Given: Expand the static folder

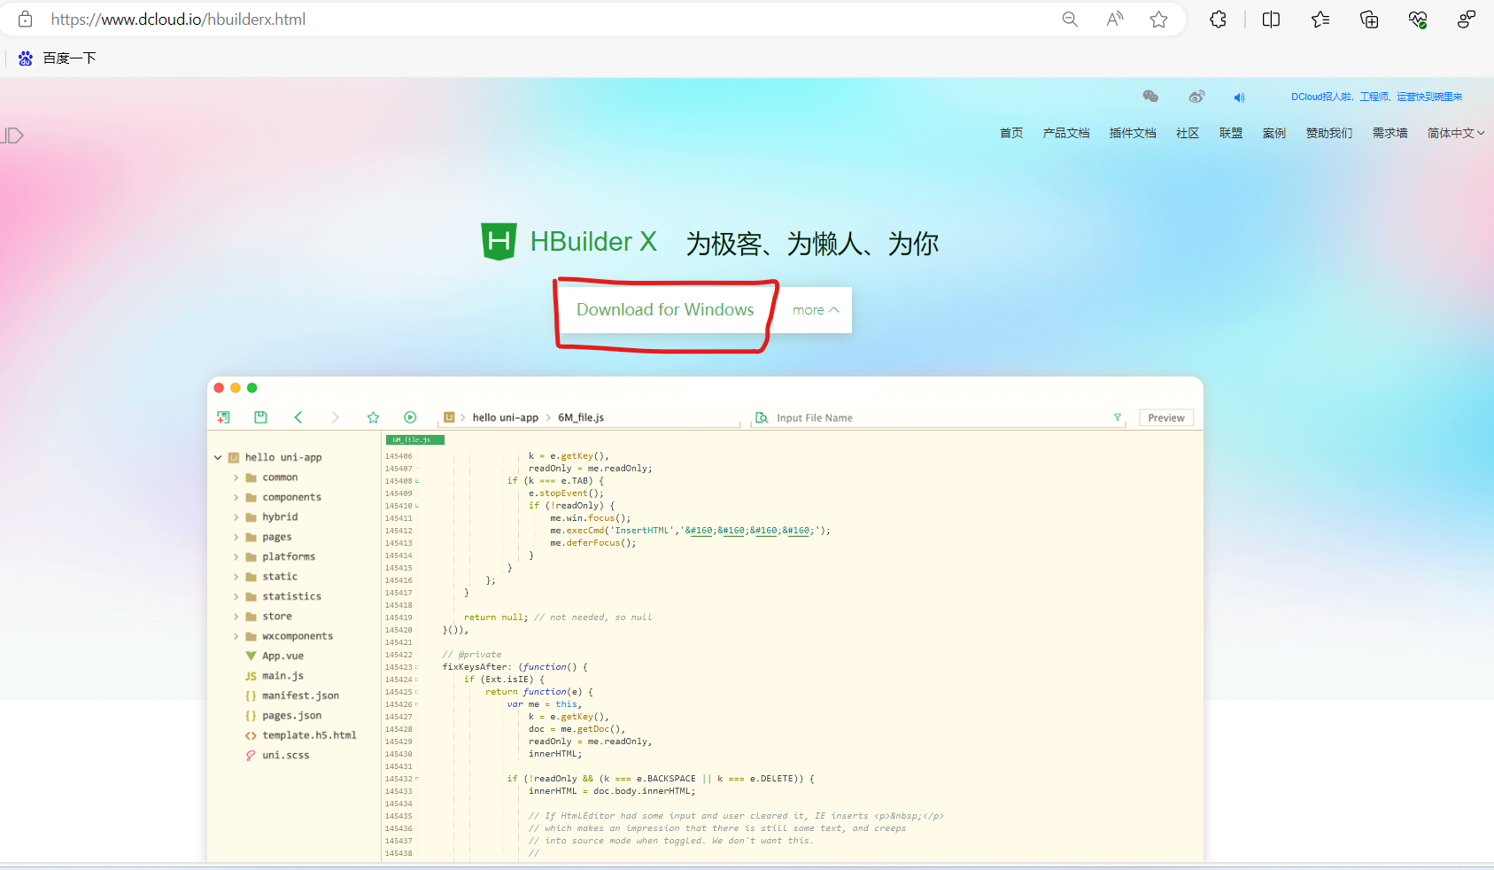Looking at the screenshot, I should pos(236,577).
